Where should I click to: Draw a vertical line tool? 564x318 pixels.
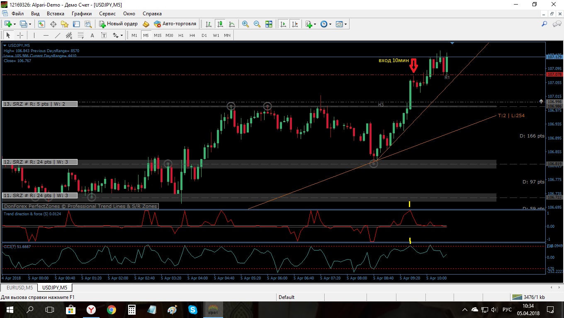34,35
